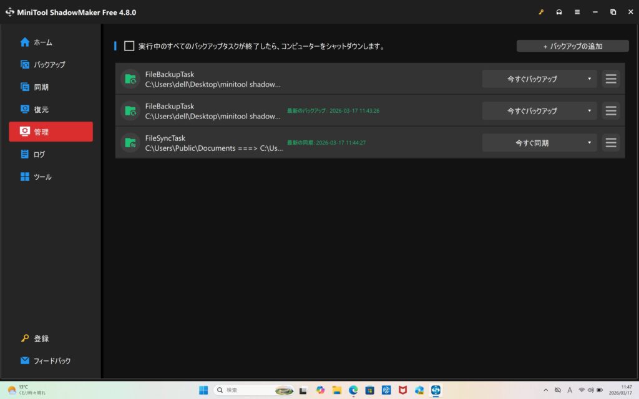
Task: Click the key icon in title bar
Action: 541,12
